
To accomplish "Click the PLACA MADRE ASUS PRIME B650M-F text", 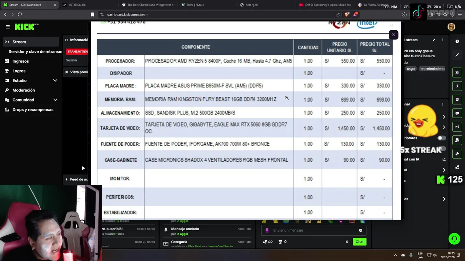I will tap(204, 86).
